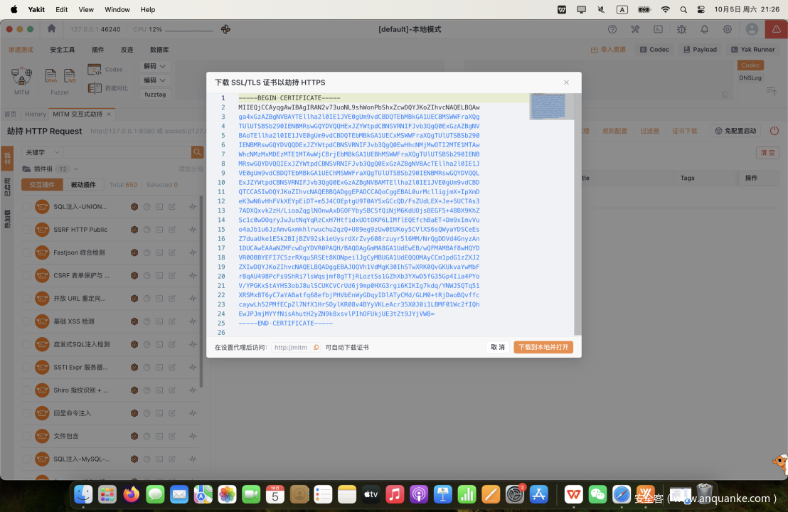Click the http://mitm address field

pyautogui.click(x=296, y=347)
